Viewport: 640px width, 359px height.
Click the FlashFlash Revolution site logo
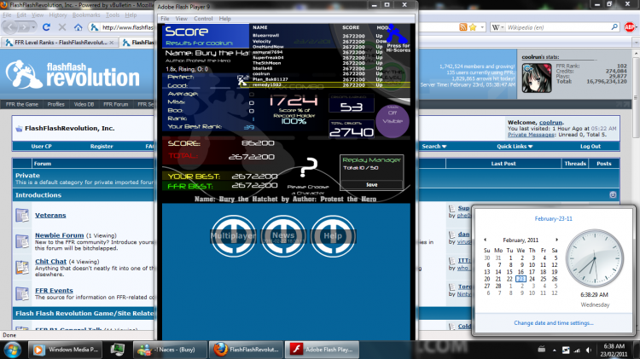(x=73, y=74)
